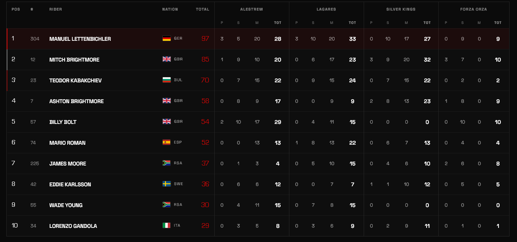Click the Spanish flag beside Mario Roman
The width and height of the screenshot is (517, 242).
click(x=166, y=142)
